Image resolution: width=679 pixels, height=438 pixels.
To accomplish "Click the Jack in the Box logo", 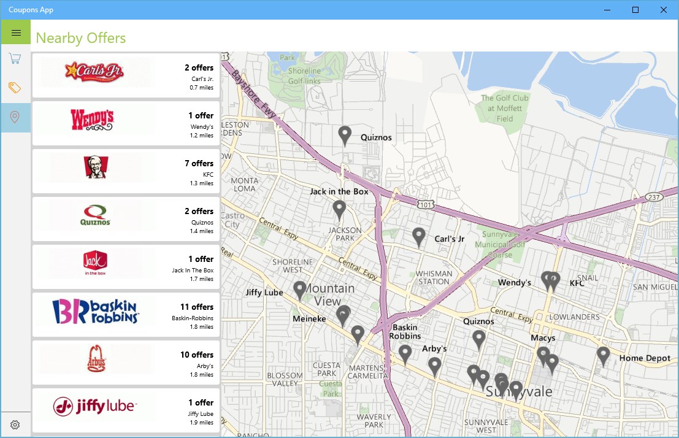I will pyautogui.click(x=95, y=263).
